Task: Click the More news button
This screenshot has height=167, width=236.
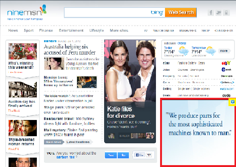Action: coord(53,142)
